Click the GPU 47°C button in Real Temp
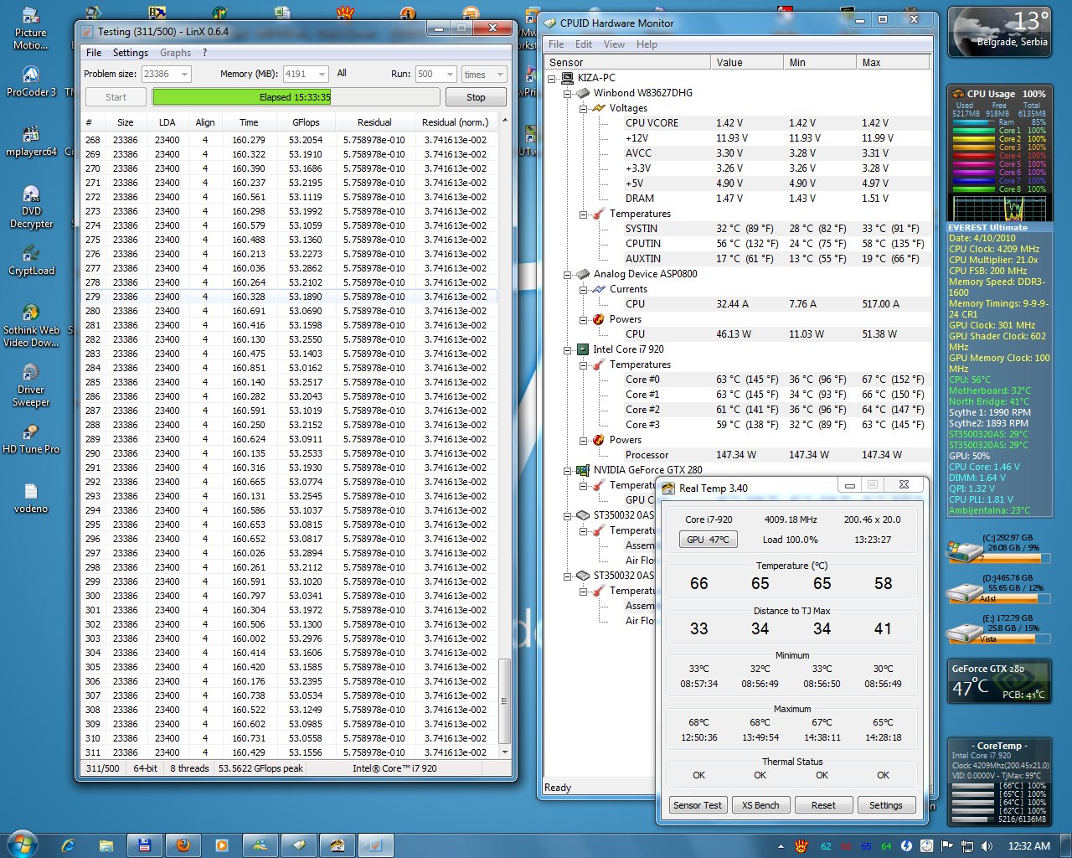Image resolution: width=1072 pixels, height=858 pixels. coord(709,540)
